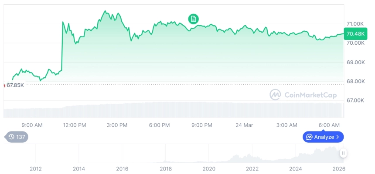The height and width of the screenshot is (174, 375).
Task: Click the 2016 year label
Action: point(122,169)
